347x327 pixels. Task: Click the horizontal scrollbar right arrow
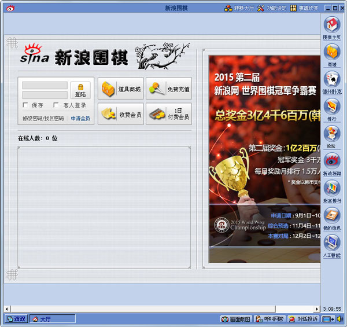[x=317, y=309]
